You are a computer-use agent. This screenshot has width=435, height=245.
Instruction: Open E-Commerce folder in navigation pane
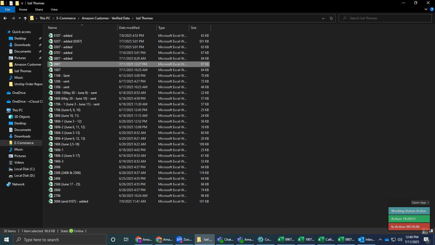[24, 143]
